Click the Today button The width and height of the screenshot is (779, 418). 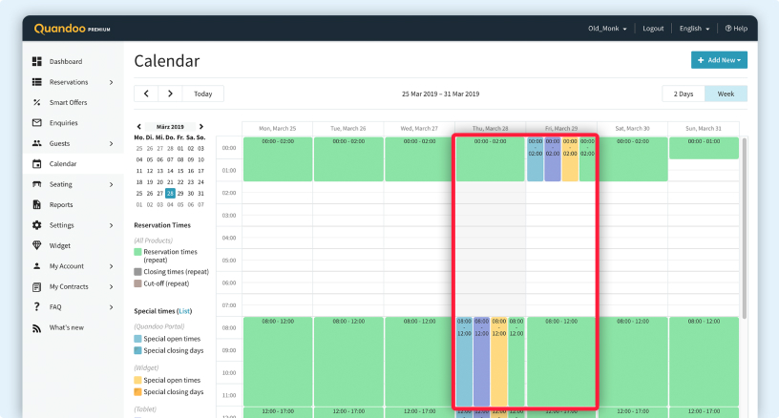tap(202, 94)
